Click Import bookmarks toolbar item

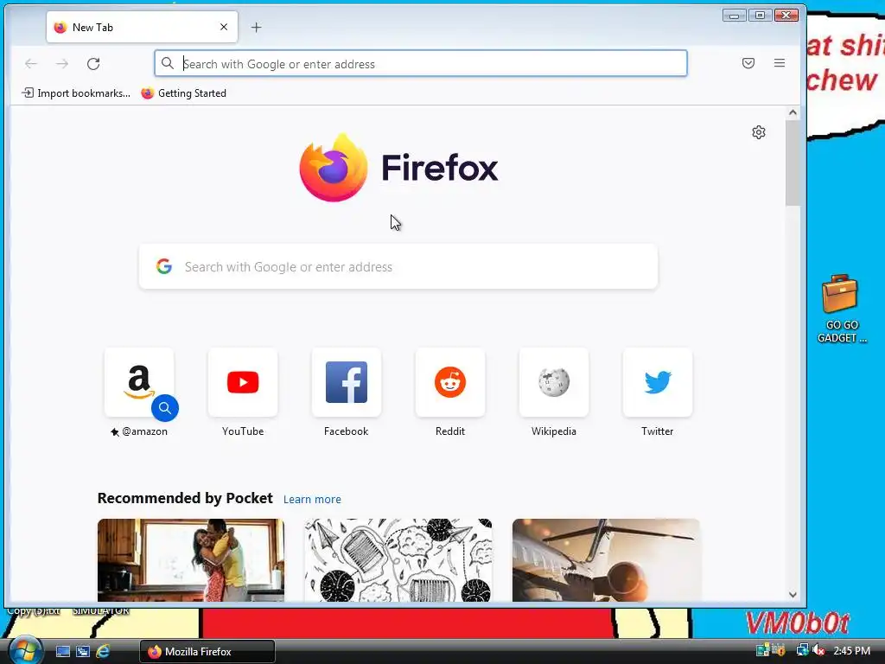click(76, 93)
